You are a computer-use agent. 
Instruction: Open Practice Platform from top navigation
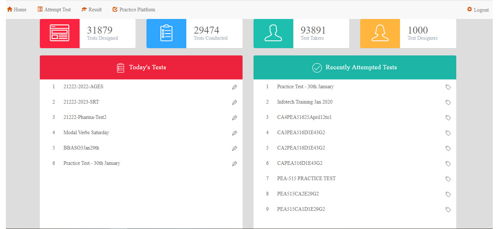coord(134,10)
